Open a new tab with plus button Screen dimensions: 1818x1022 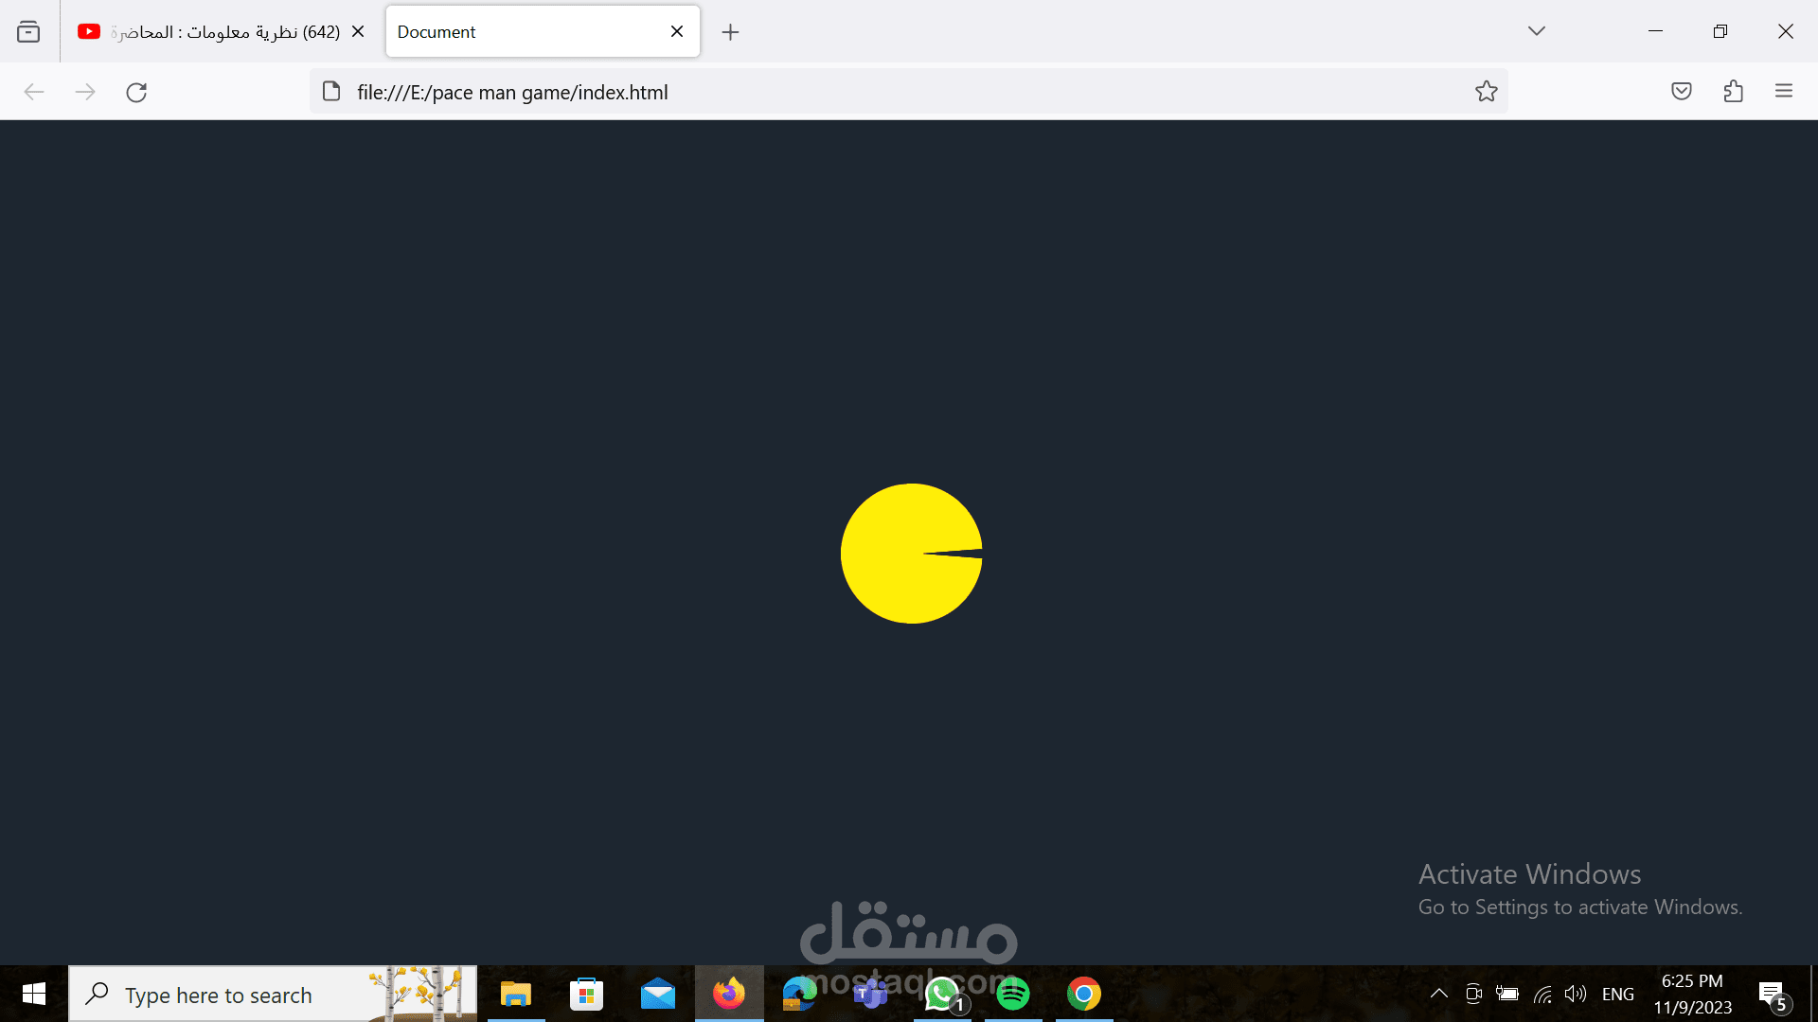[x=730, y=32]
